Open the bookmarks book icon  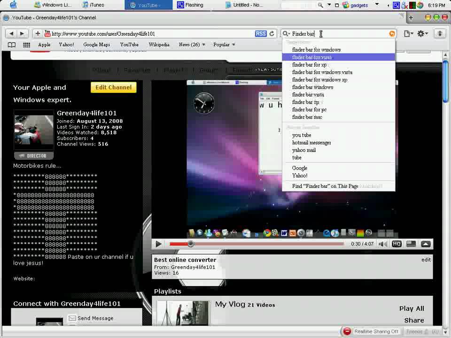click(11, 45)
